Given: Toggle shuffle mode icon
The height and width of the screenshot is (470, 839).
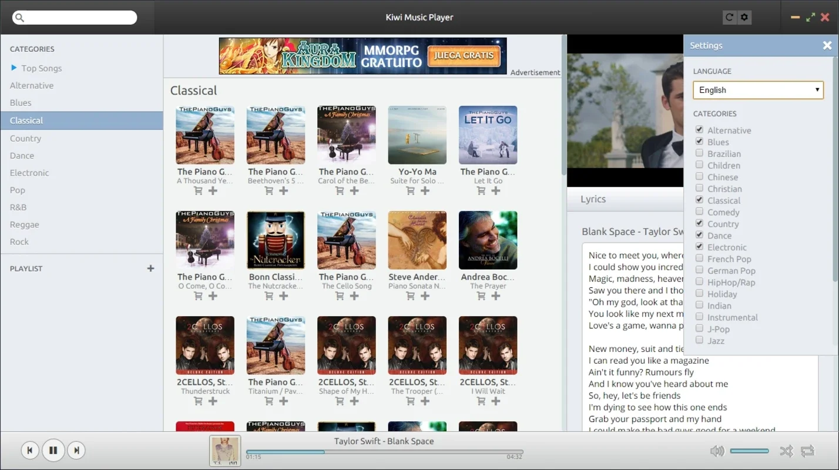Looking at the screenshot, I should point(786,451).
